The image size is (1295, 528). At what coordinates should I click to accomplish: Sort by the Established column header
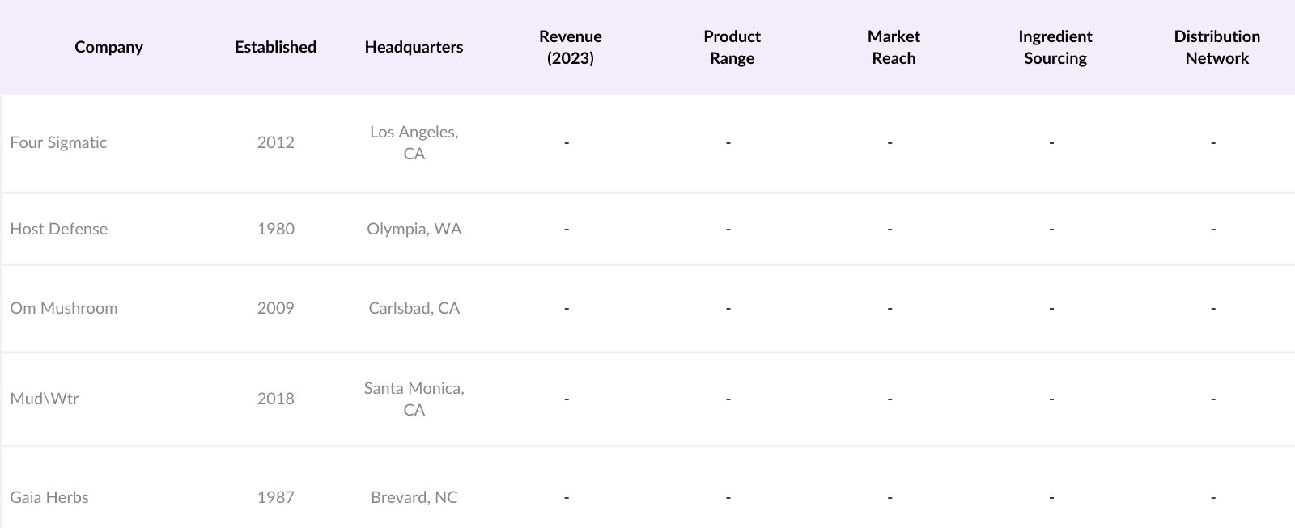click(275, 47)
